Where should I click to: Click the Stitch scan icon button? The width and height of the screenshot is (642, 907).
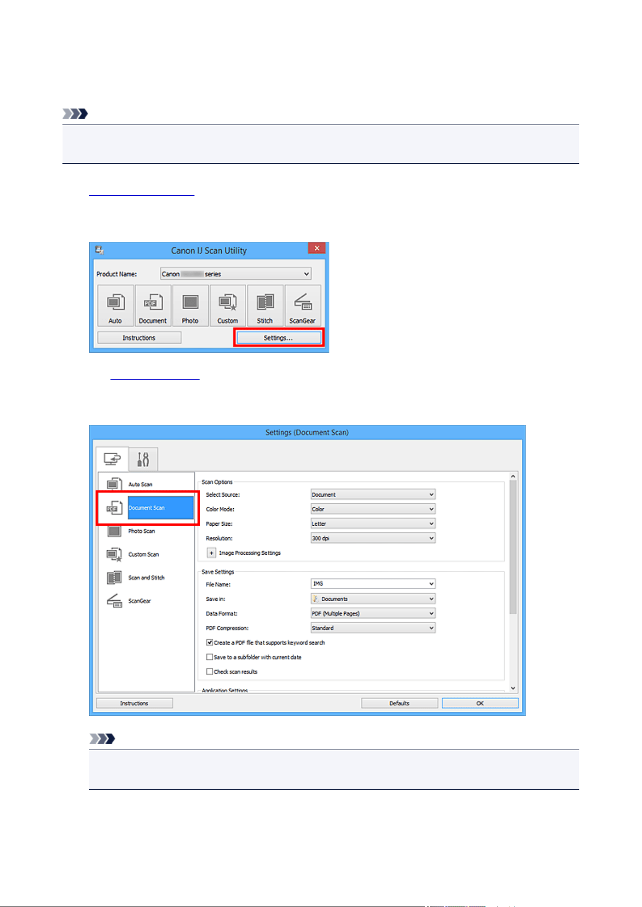coord(265,306)
